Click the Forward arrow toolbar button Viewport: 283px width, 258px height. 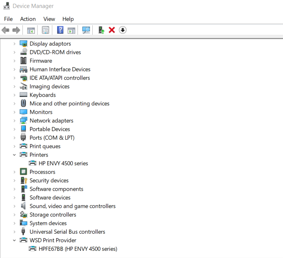click(x=16, y=30)
